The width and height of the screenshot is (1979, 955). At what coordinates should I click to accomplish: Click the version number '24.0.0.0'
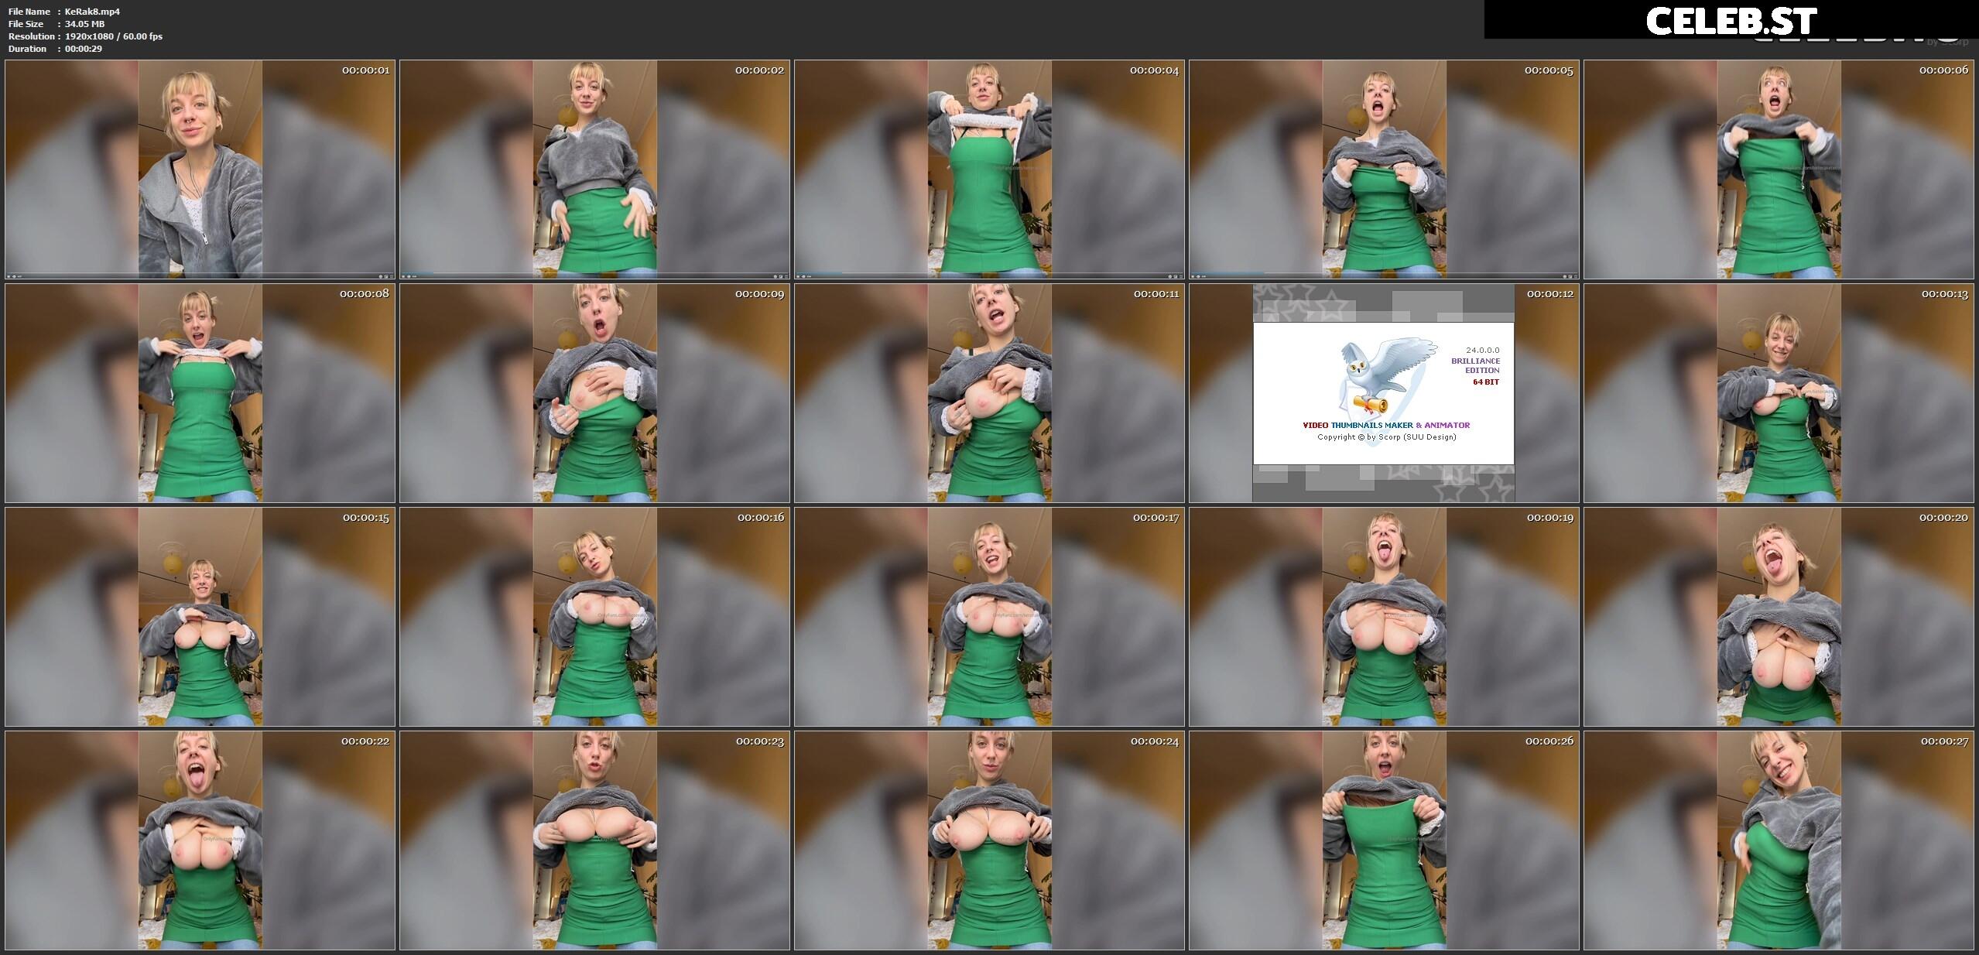[1482, 351]
